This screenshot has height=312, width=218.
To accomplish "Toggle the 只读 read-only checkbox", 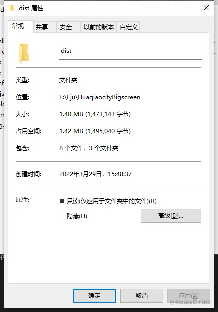I will [62, 201].
